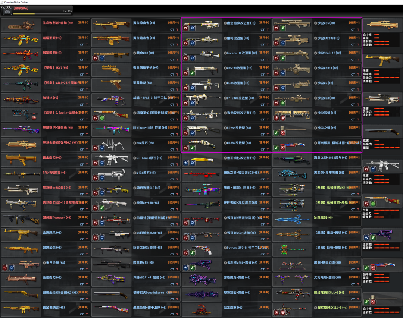
Task: Select the 鹰眼-糖果幻境 bow image
Action: coord(292,265)
